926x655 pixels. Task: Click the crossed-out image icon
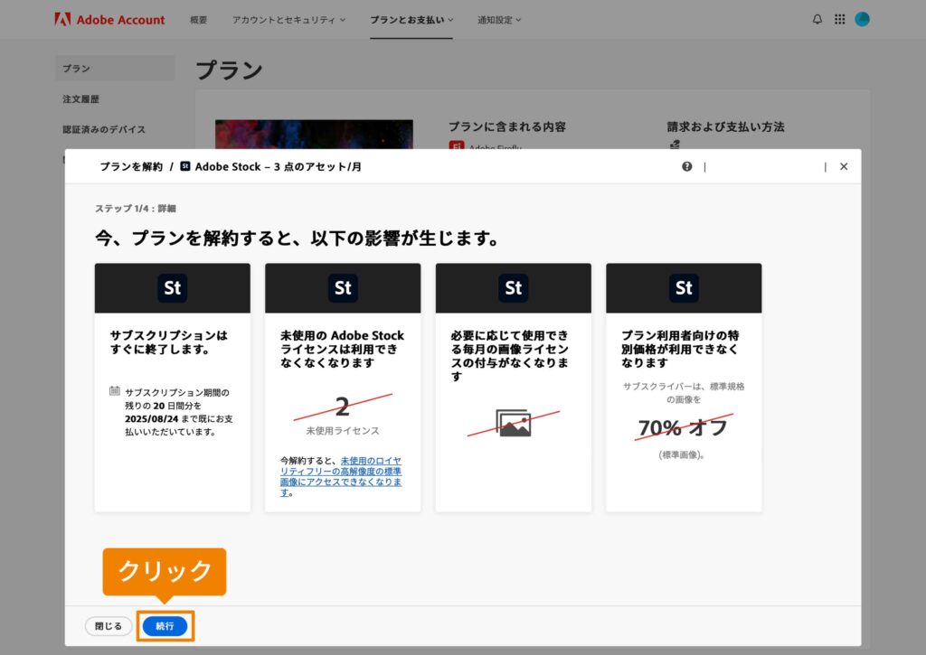(x=514, y=423)
